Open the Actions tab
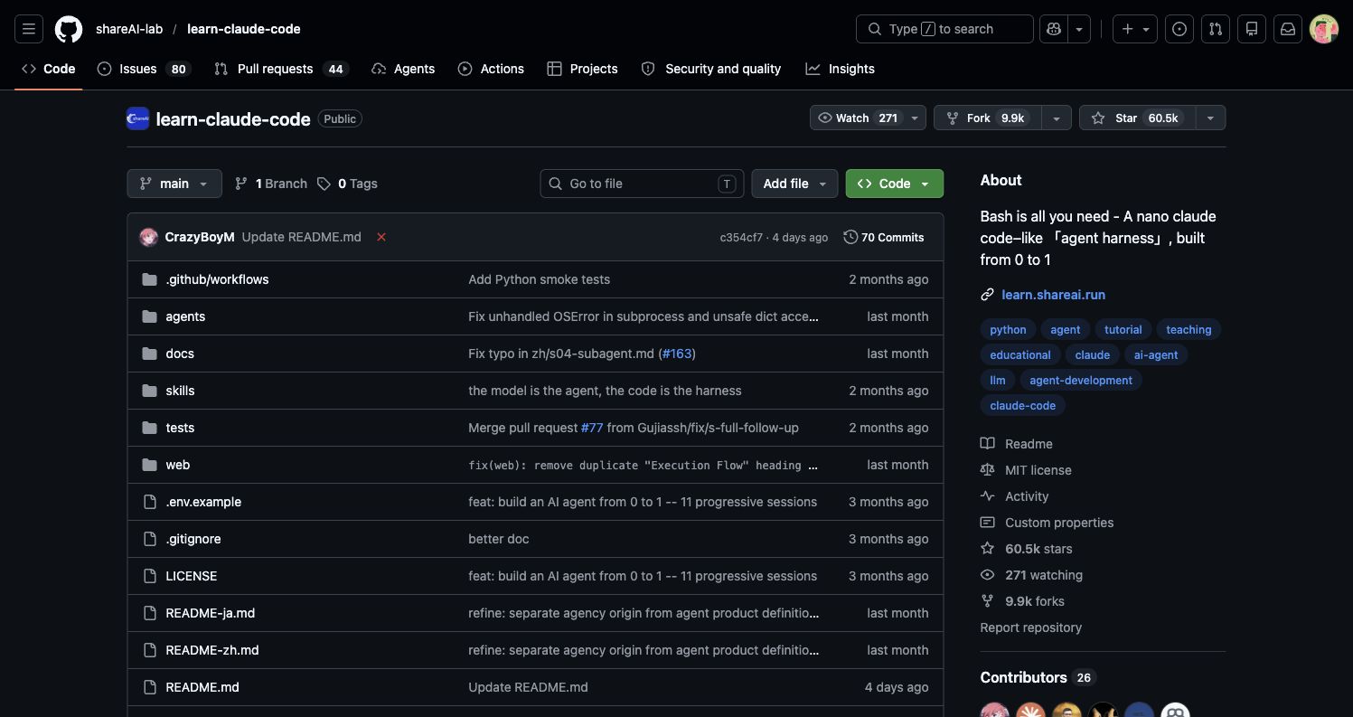The height and width of the screenshot is (717, 1353). pos(491,69)
